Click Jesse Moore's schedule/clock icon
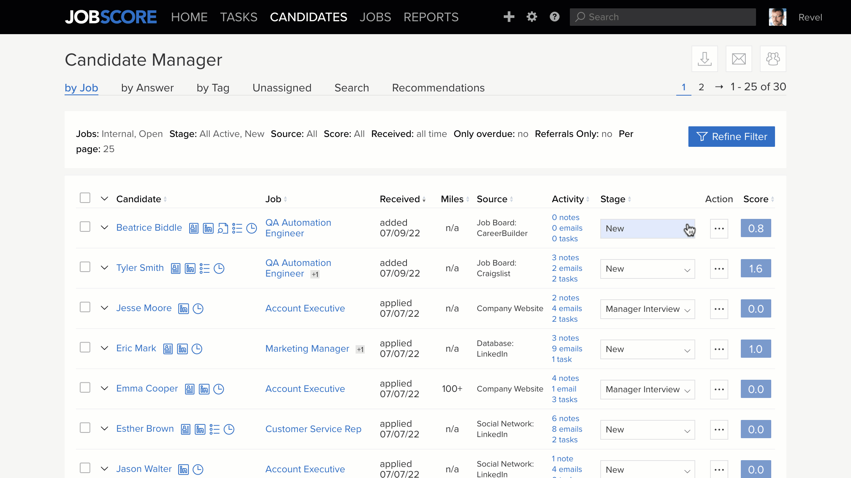The width and height of the screenshot is (851, 478). [198, 308]
